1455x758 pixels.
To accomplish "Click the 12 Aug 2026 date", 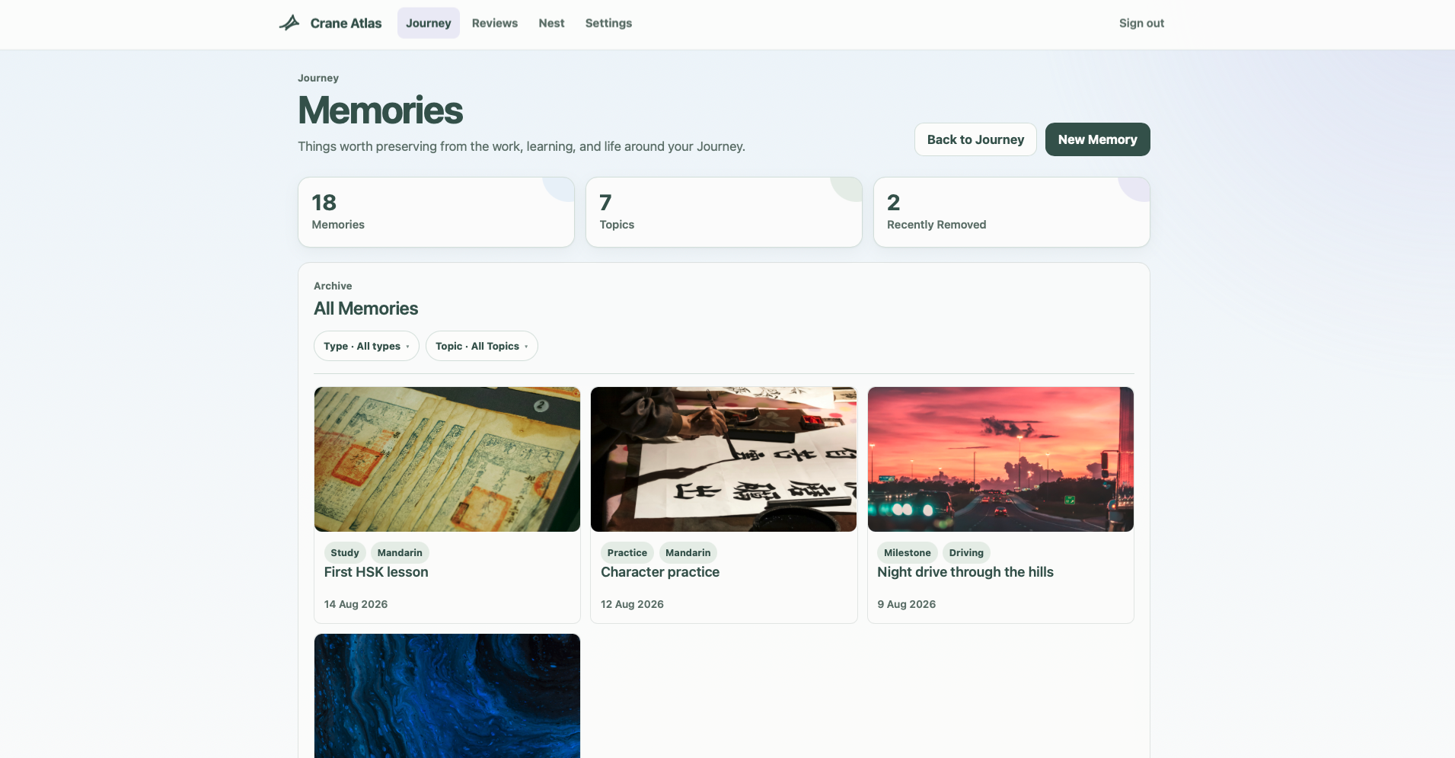I will pos(633,604).
